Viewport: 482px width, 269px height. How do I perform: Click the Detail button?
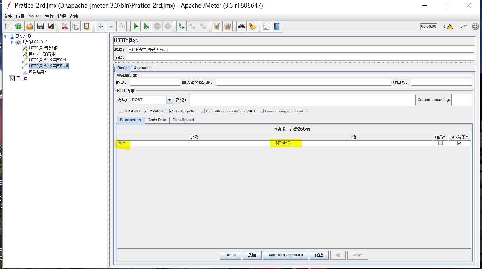[x=231, y=255]
